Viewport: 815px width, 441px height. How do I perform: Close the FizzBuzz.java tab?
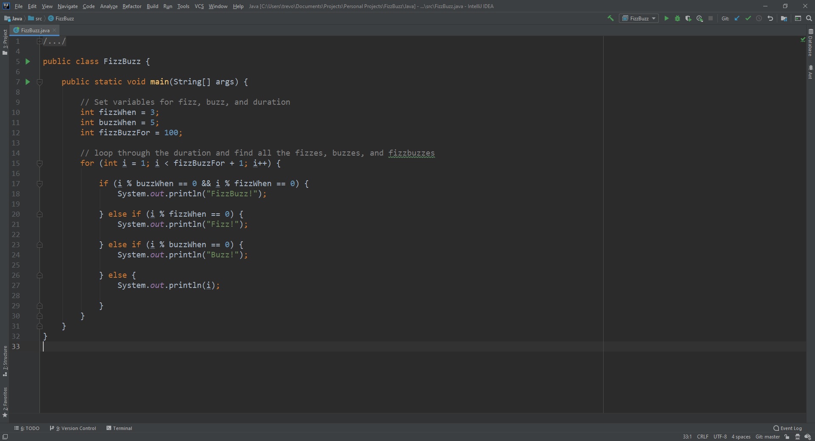[54, 30]
